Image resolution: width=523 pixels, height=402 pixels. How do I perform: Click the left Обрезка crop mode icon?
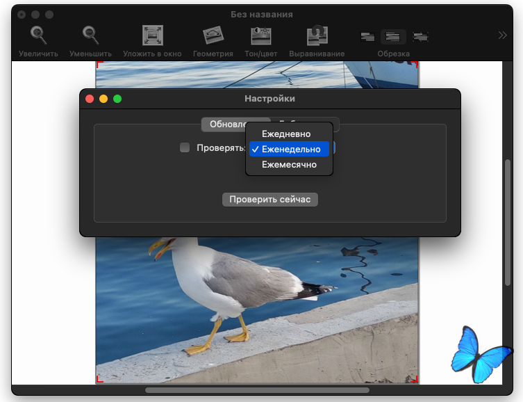tap(368, 37)
